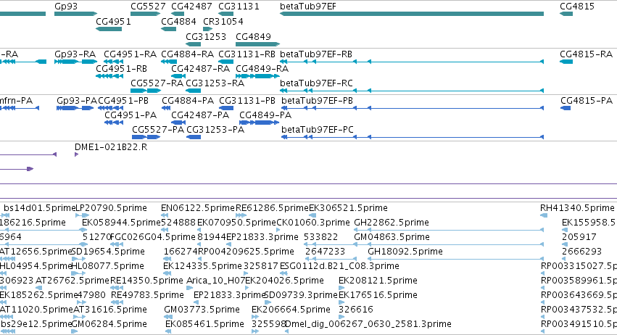Open EST EK206664.5prime
Image resolution: width=617 pixels, height=335 pixels.
pyautogui.click(x=255, y=317)
